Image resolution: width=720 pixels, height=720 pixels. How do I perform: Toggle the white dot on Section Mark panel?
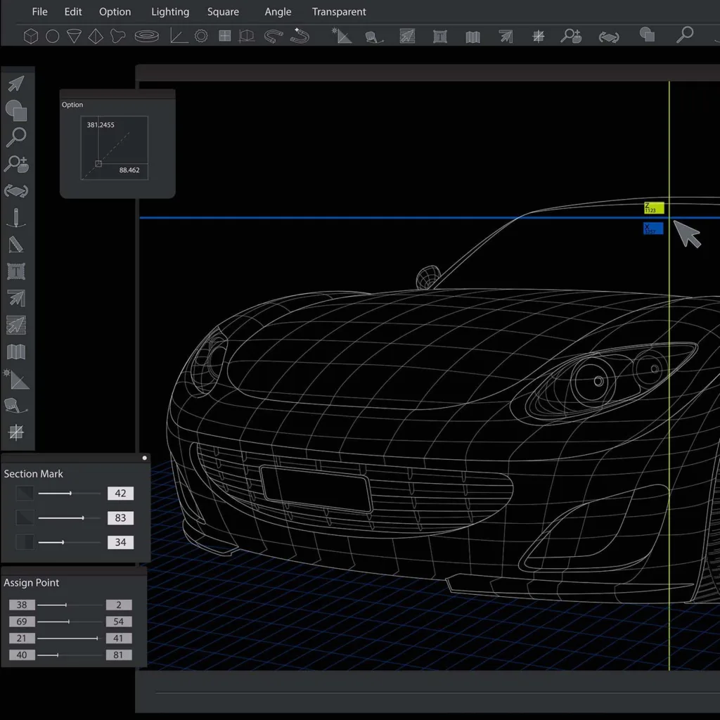click(x=145, y=458)
